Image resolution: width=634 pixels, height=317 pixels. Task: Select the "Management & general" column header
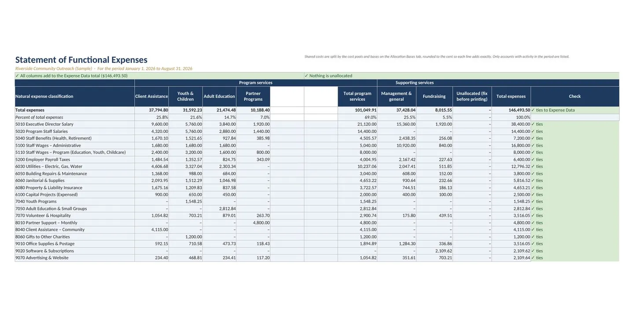click(397, 96)
